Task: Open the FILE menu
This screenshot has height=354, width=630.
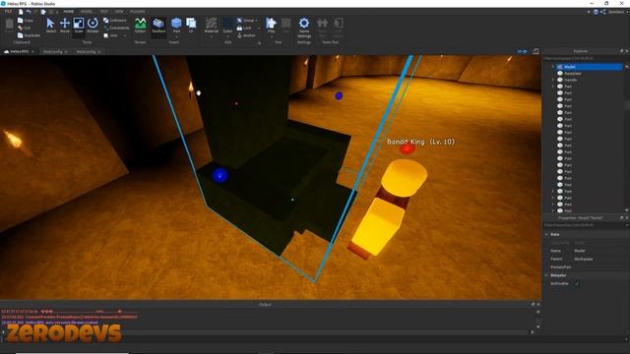Action: (x=8, y=12)
